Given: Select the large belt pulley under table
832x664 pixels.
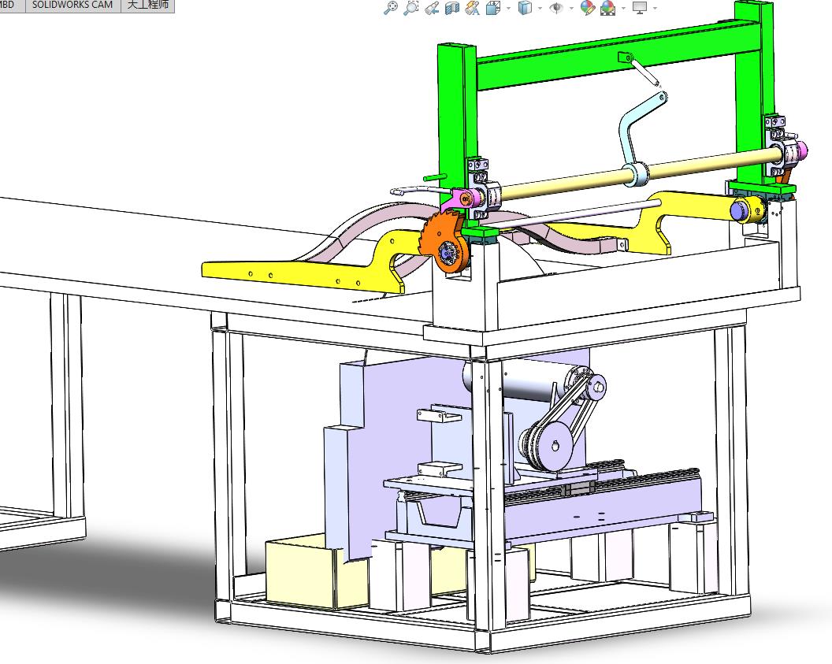Looking at the screenshot, I should [x=553, y=446].
